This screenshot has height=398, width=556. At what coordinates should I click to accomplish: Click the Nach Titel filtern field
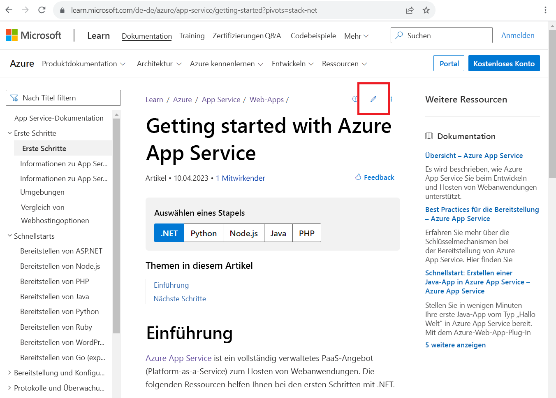tap(63, 98)
